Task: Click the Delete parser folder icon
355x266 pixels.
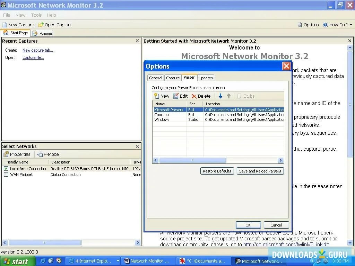Action: [x=194, y=96]
